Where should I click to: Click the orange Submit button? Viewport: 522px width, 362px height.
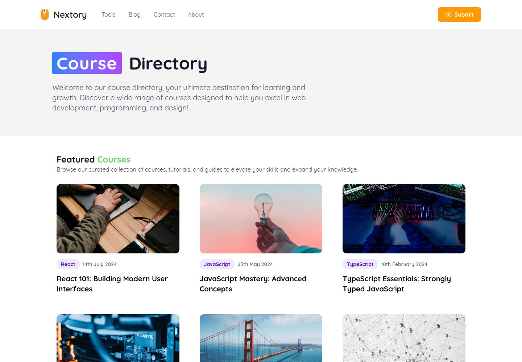pyautogui.click(x=459, y=14)
